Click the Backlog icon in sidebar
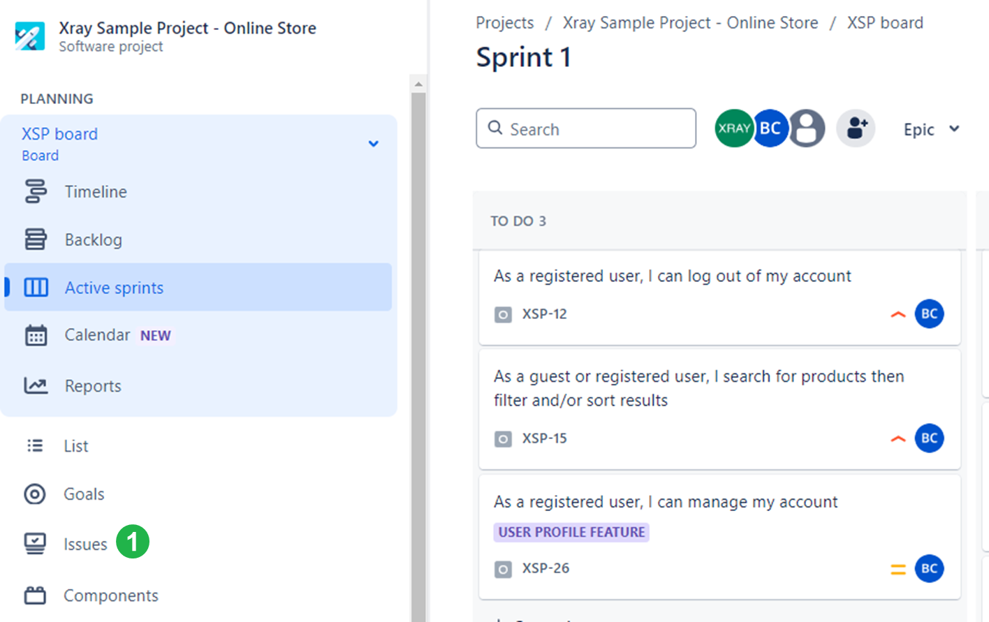Viewport: 989px width, 622px height. pyautogui.click(x=36, y=239)
